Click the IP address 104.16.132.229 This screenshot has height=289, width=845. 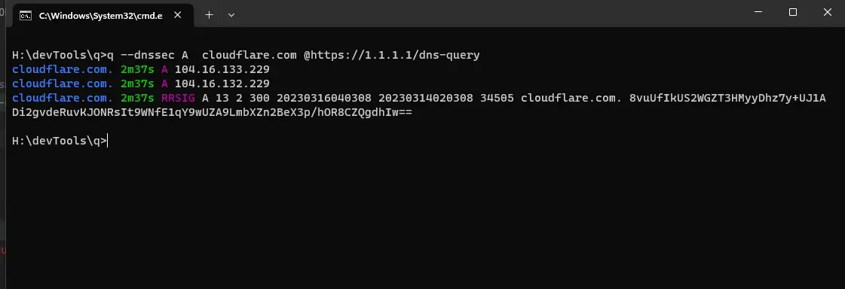click(x=222, y=84)
